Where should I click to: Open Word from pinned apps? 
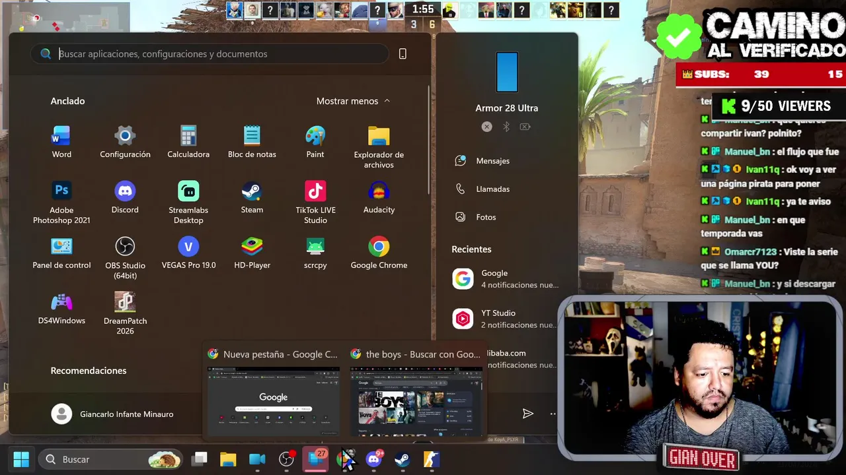(61, 142)
